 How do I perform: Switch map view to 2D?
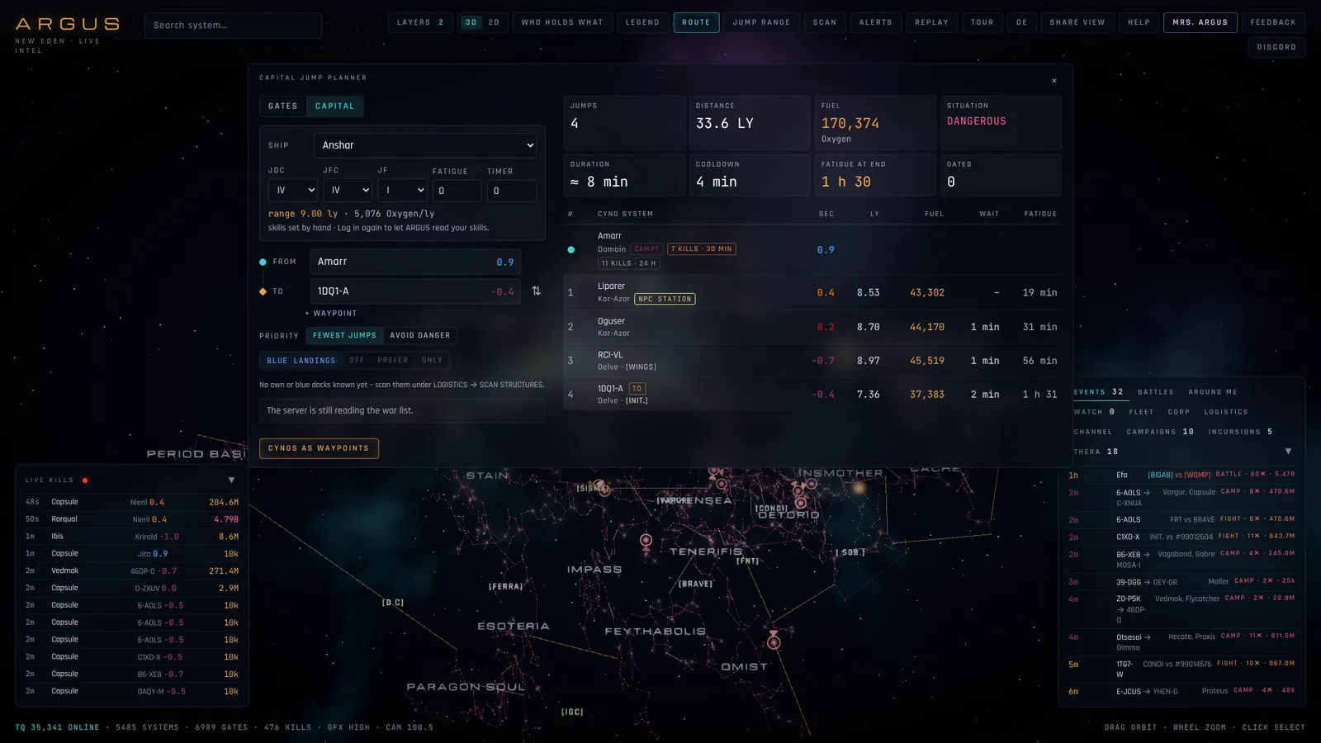(494, 22)
